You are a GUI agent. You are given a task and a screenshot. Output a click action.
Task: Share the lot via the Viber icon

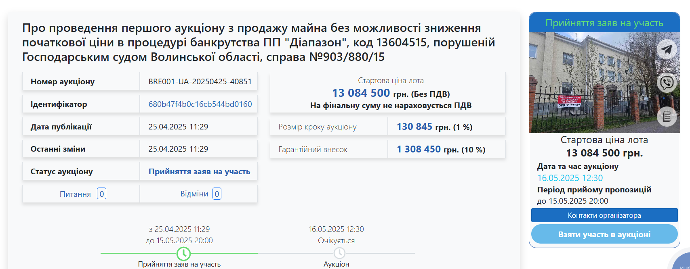pyautogui.click(x=667, y=83)
